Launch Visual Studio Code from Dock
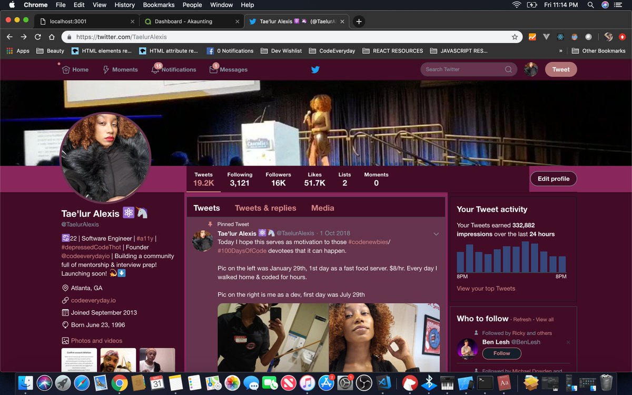632x395 pixels. click(x=383, y=382)
